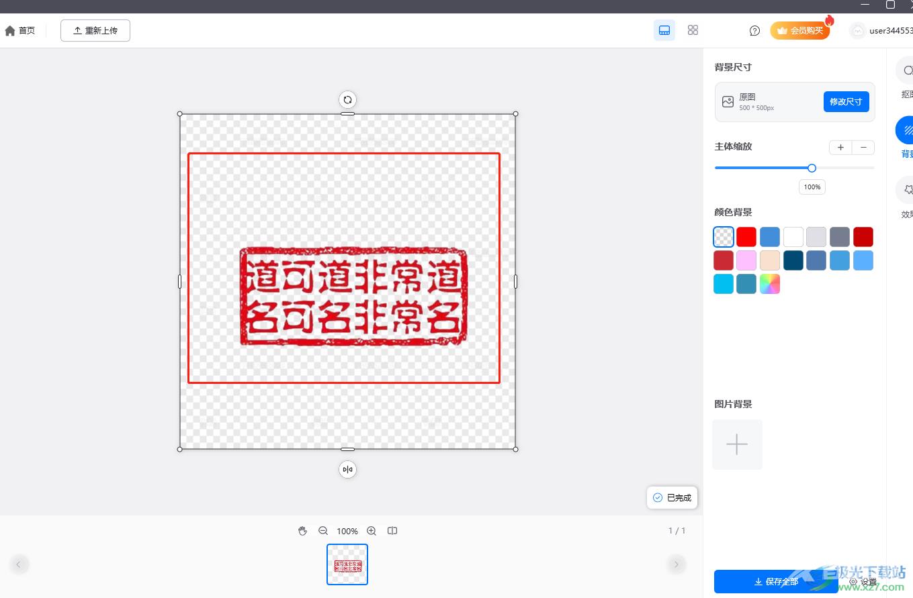Click the 100% zoom level text
The width and height of the screenshot is (913, 598).
pyautogui.click(x=347, y=531)
